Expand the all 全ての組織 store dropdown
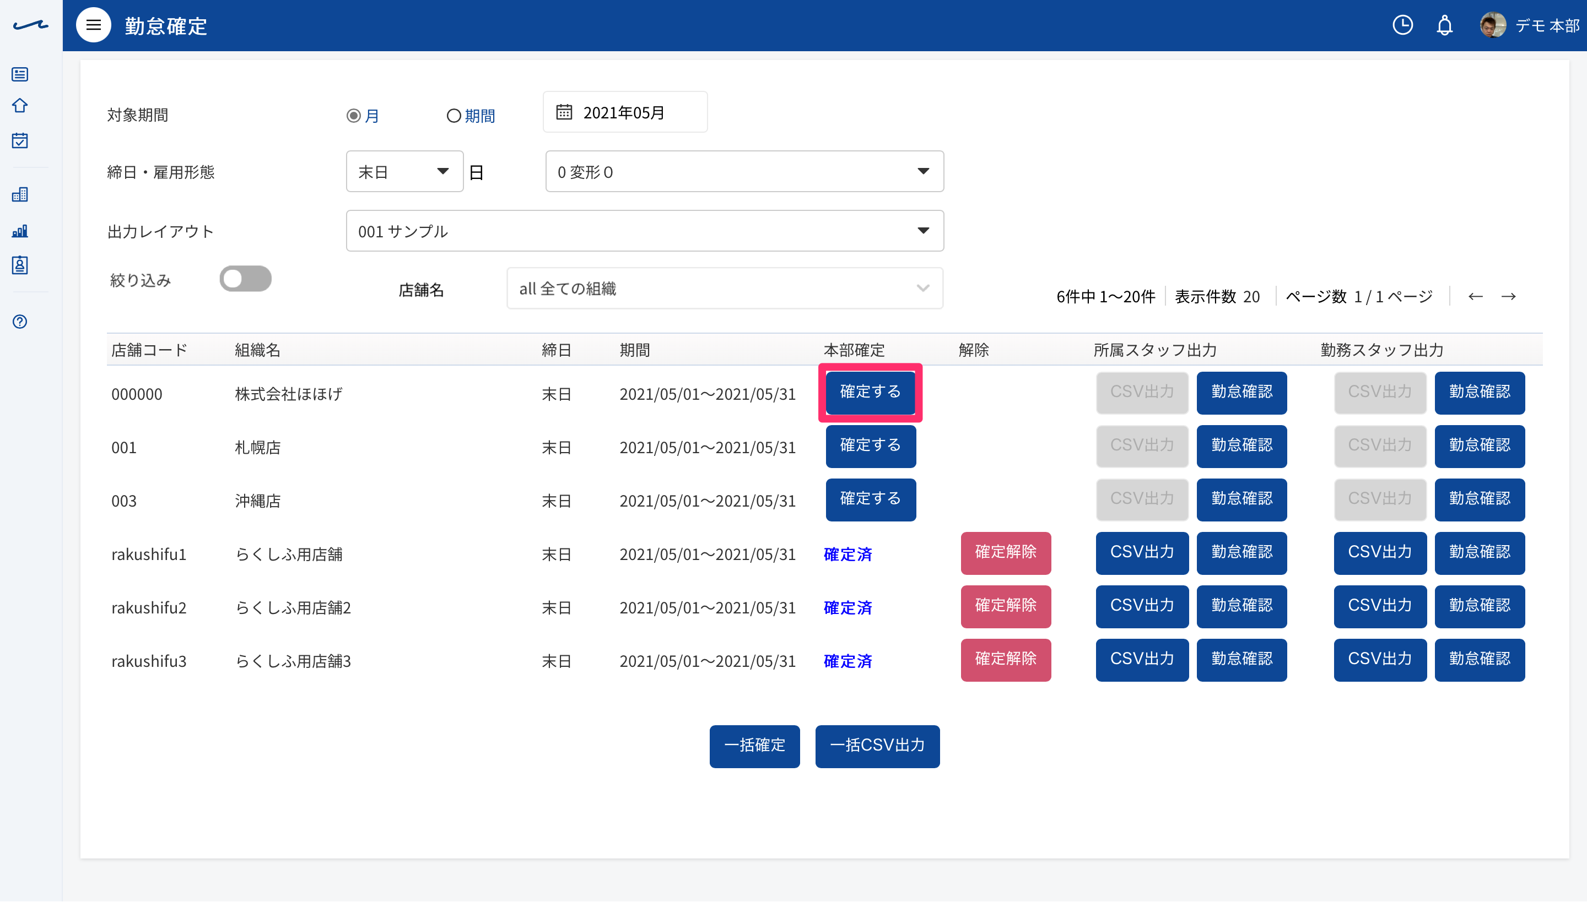The width and height of the screenshot is (1587, 924). [725, 289]
